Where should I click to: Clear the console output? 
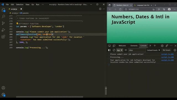[114, 50]
